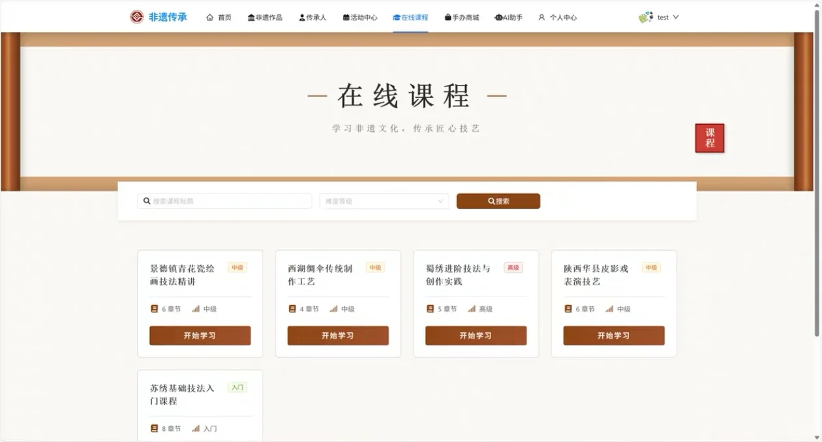This screenshot has height=442, width=822.
Task: Select the 高级 difficulty badge on 蜀绣 card
Action: 513,267
